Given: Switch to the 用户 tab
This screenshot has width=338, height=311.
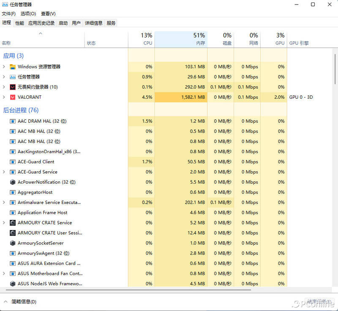Looking at the screenshot, I should click(76, 23).
